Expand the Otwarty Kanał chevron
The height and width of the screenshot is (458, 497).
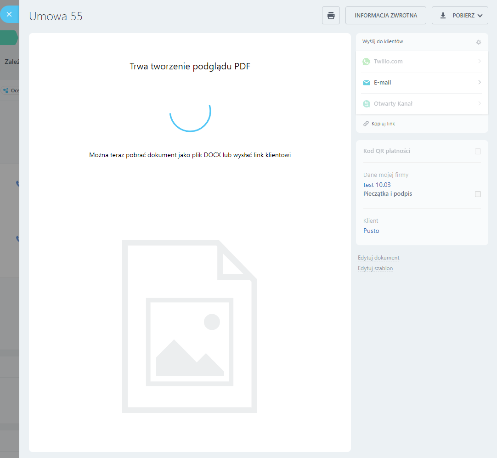(x=480, y=104)
